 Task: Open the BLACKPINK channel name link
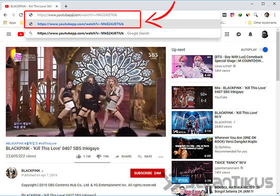pos(30,171)
